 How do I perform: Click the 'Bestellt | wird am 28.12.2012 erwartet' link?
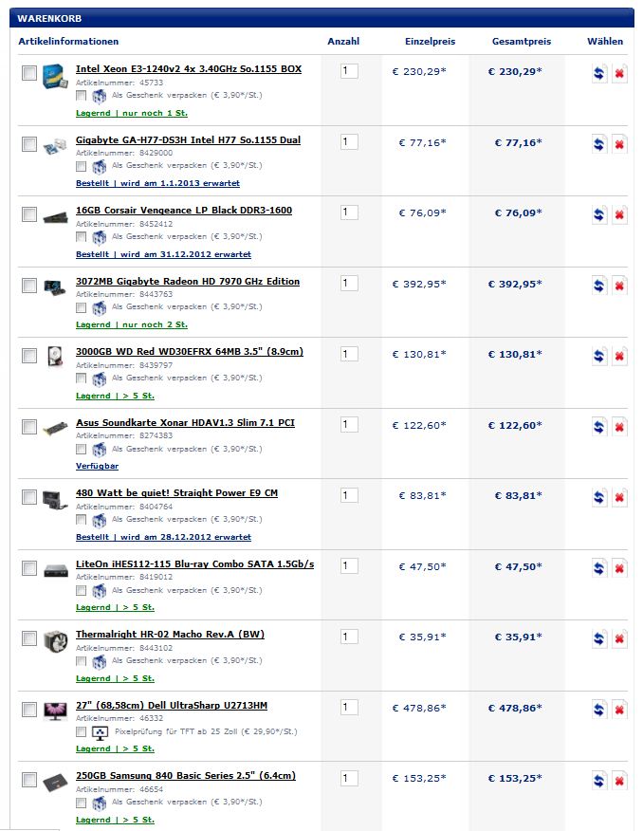164,537
